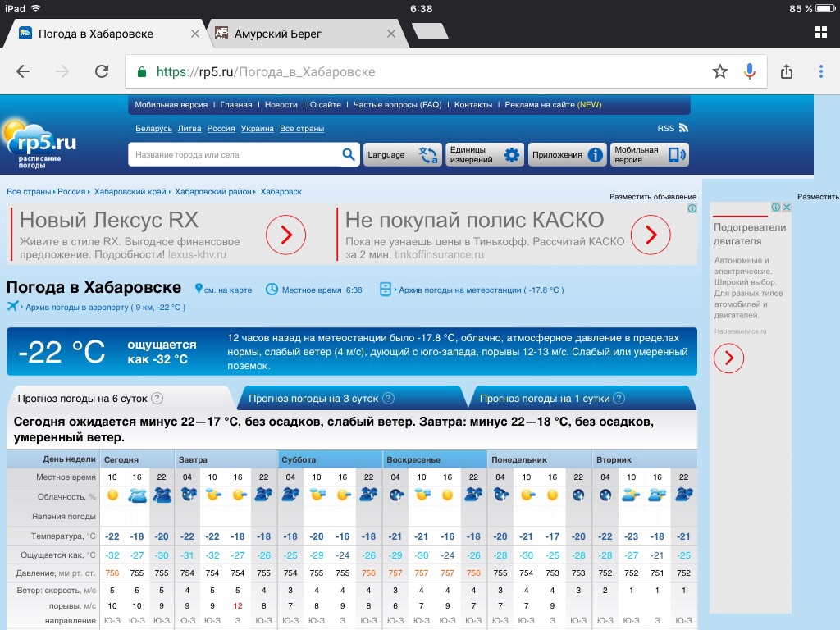The image size is (840, 630).
Task: Close the sidebar ad with X
Action: (787, 207)
